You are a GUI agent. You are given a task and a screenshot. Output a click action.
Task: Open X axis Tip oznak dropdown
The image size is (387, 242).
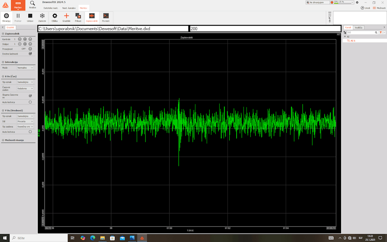[25, 82]
